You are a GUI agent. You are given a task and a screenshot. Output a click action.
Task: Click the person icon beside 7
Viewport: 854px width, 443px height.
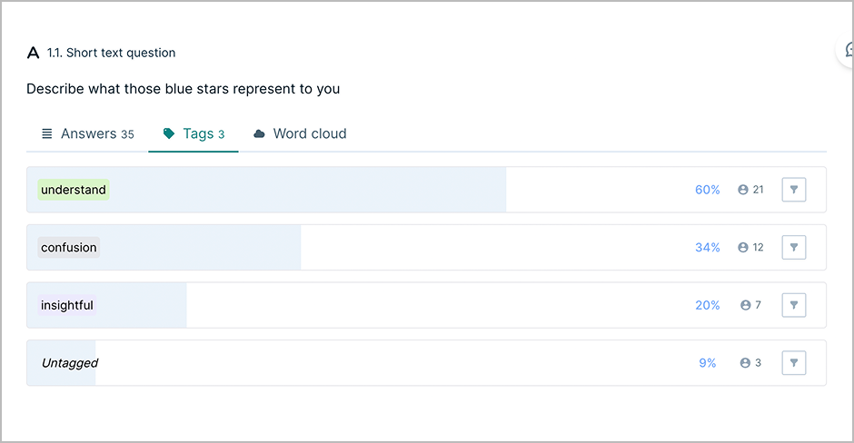coord(746,305)
